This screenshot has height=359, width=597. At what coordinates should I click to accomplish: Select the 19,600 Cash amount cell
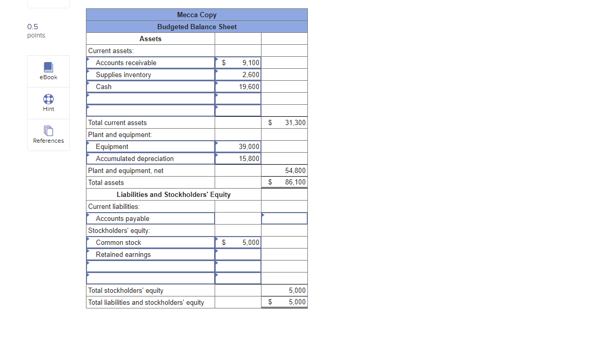(238, 86)
